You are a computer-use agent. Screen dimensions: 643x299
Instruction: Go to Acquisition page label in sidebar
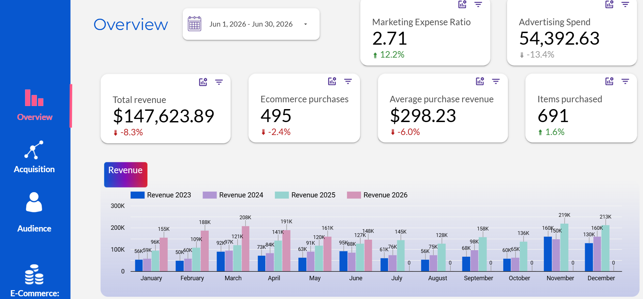click(x=34, y=169)
